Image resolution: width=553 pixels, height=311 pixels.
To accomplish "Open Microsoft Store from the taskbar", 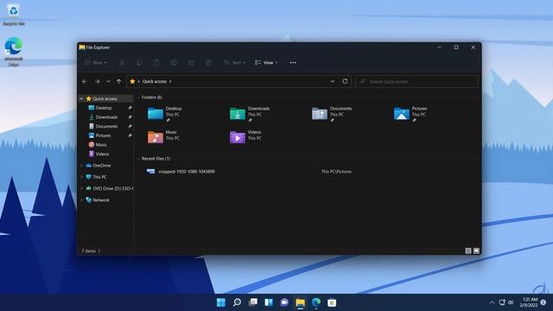I will click(332, 302).
